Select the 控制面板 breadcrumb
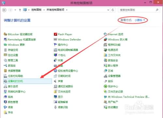163x118 pixels. 37,10
